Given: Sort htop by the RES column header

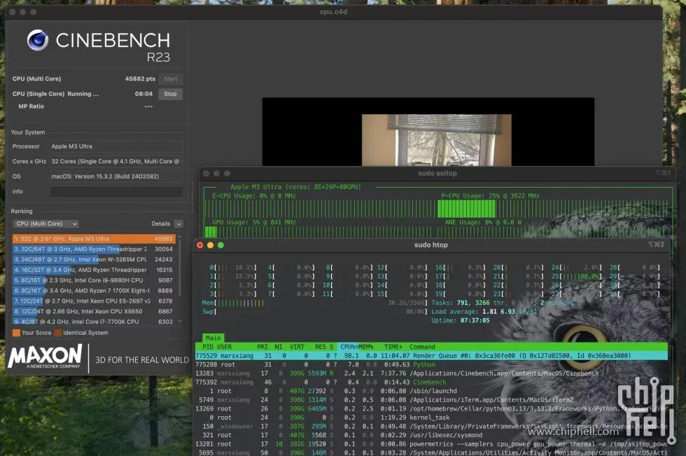Looking at the screenshot, I should [x=321, y=347].
